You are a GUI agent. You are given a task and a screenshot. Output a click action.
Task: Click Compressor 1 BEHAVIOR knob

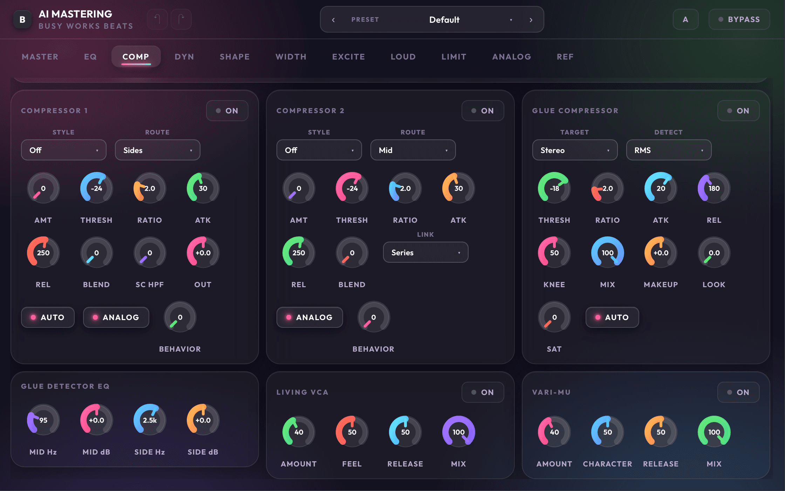click(x=180, y=317)
